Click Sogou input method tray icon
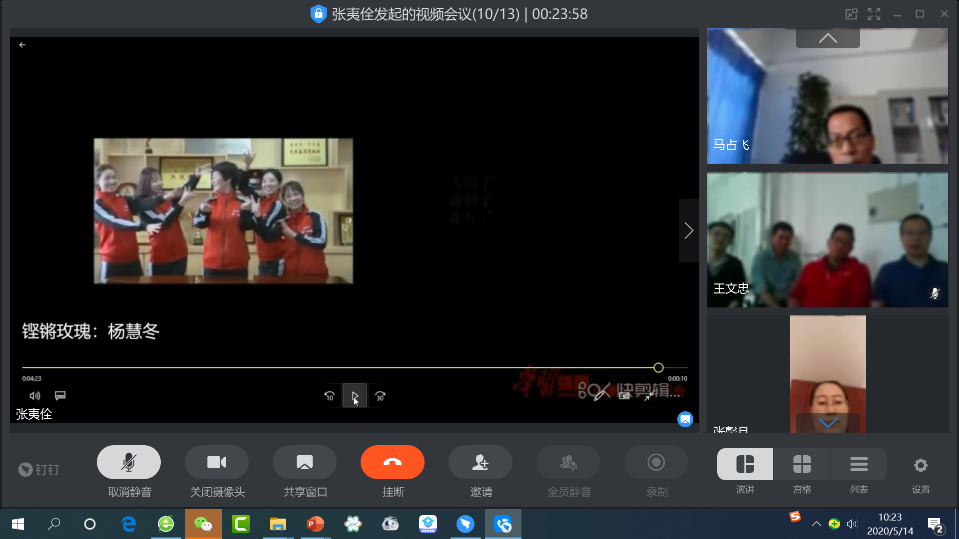 click(795, 517)
